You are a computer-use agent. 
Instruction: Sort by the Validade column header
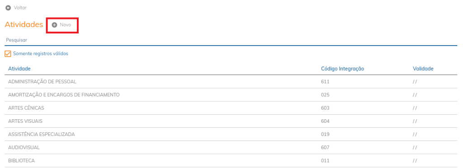pos(423,69)
